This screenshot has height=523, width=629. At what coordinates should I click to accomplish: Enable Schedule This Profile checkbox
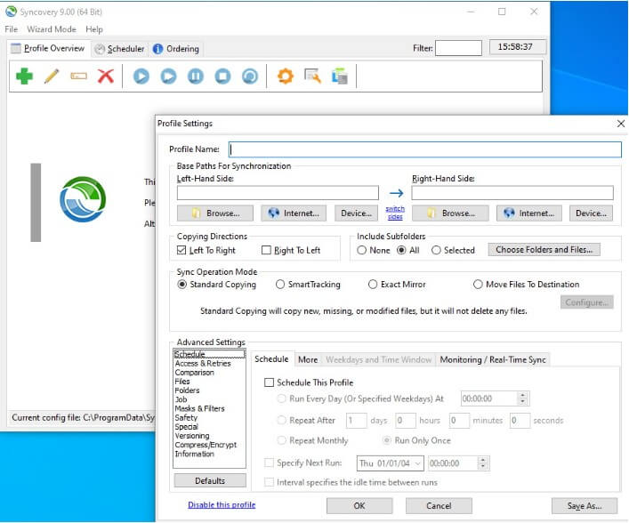coord(269,382)
